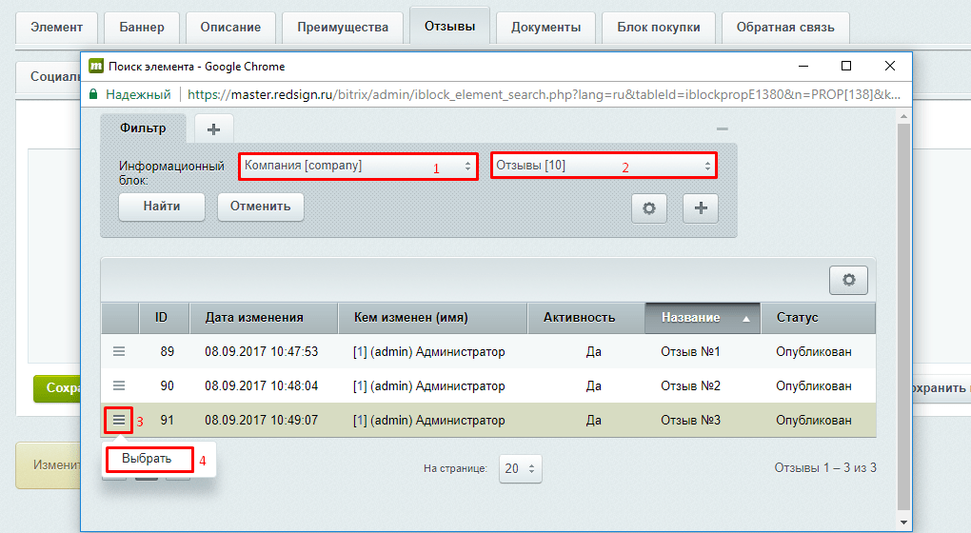This screenshot has height=533, width=971.
Task: Open the Отзывы [10] dropdown
Action: [x=604, y=166]
